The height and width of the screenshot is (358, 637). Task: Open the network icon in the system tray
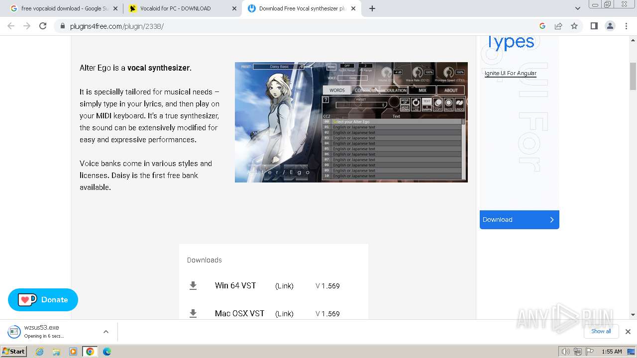578,352
